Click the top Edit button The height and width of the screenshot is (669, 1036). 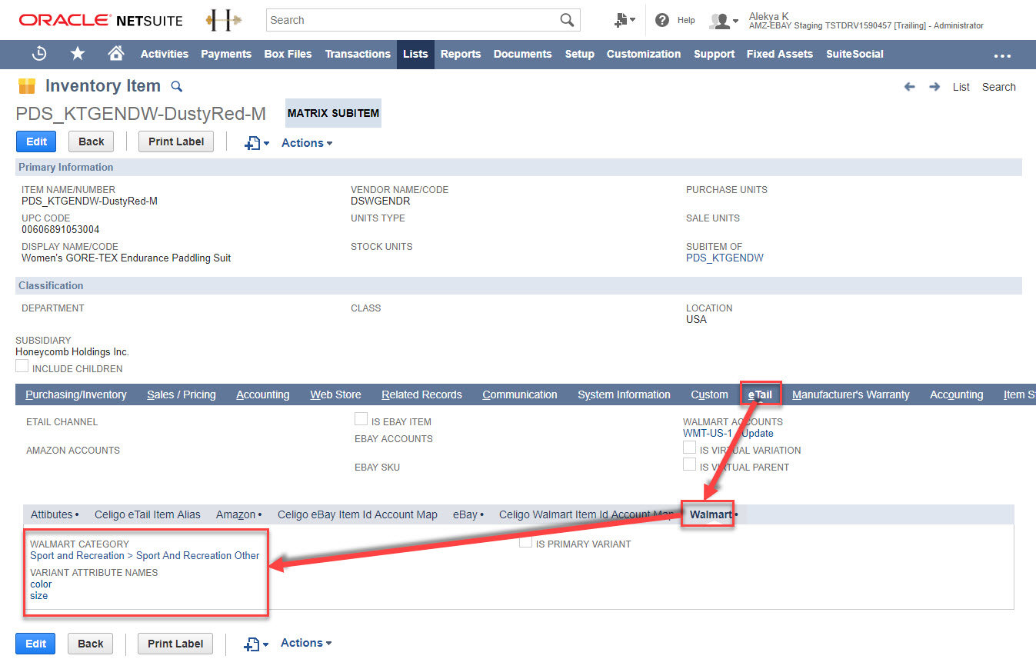(x=36, y=141)
